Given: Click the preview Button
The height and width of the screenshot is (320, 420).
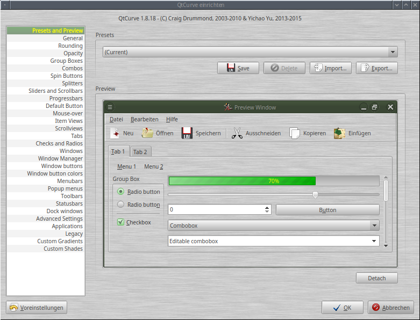Looking at the screenshot, I should click(328, 210).
